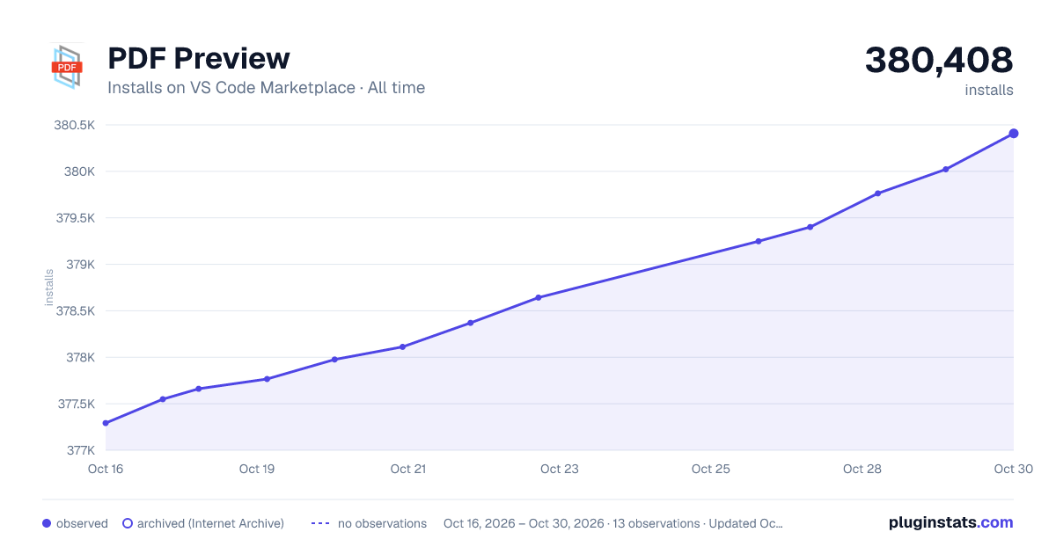Click the 'Oct 25' x-axis label
Image resolution: width=1056 pixels, height=554 pixels.
pos(711,469)
